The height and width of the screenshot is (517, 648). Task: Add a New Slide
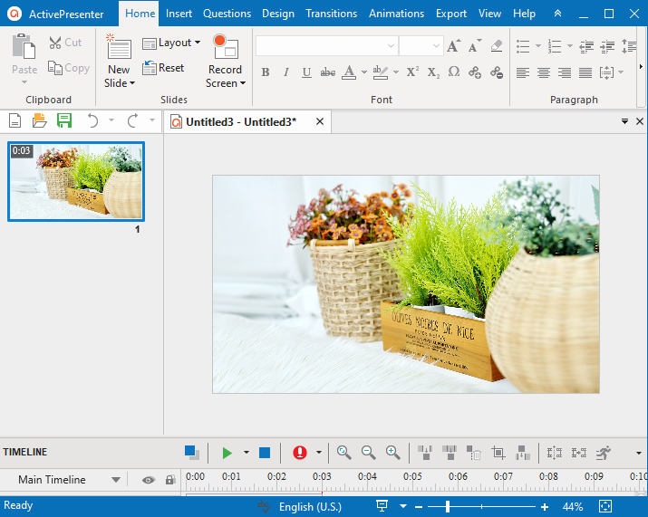tap(119, 62)
